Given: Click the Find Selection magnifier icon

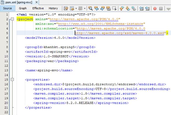Looking at the screenshot, I should [90, 8].
